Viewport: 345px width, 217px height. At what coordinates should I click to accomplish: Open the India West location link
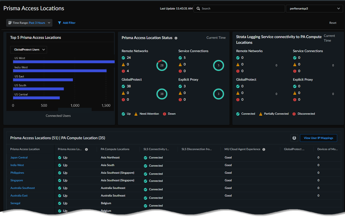(17, 165)
